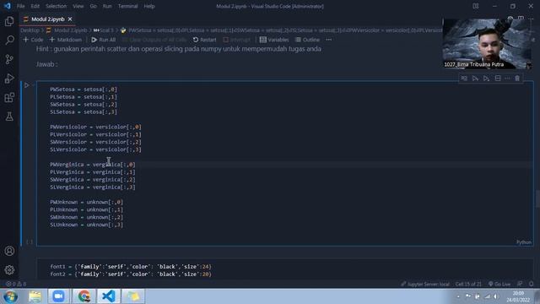Restart the notebook kernel
Viewport: 540px width, 304px height.
click(204, 40)
